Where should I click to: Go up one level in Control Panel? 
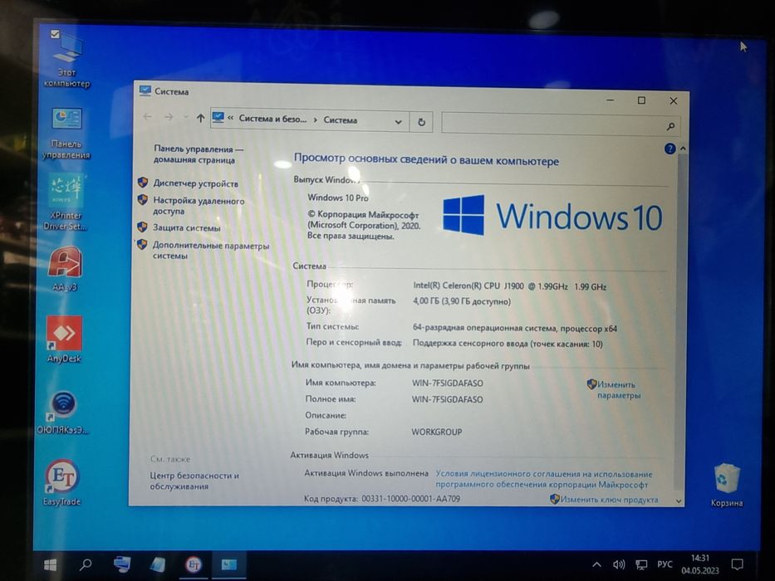(200, 118)
